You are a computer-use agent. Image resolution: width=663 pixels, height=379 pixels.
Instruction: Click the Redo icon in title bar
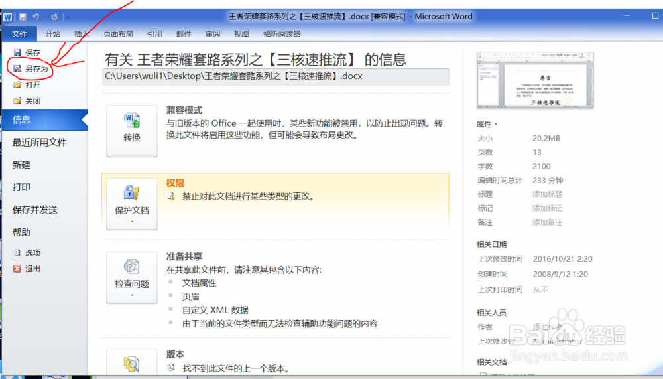pos(54,17)
